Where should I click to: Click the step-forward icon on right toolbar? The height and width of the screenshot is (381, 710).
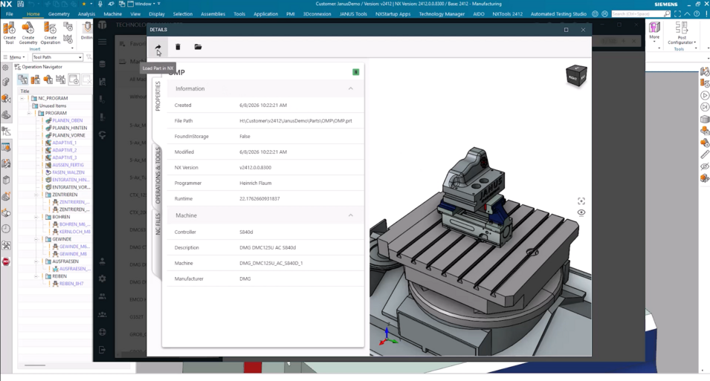click(x=705, y=107)
